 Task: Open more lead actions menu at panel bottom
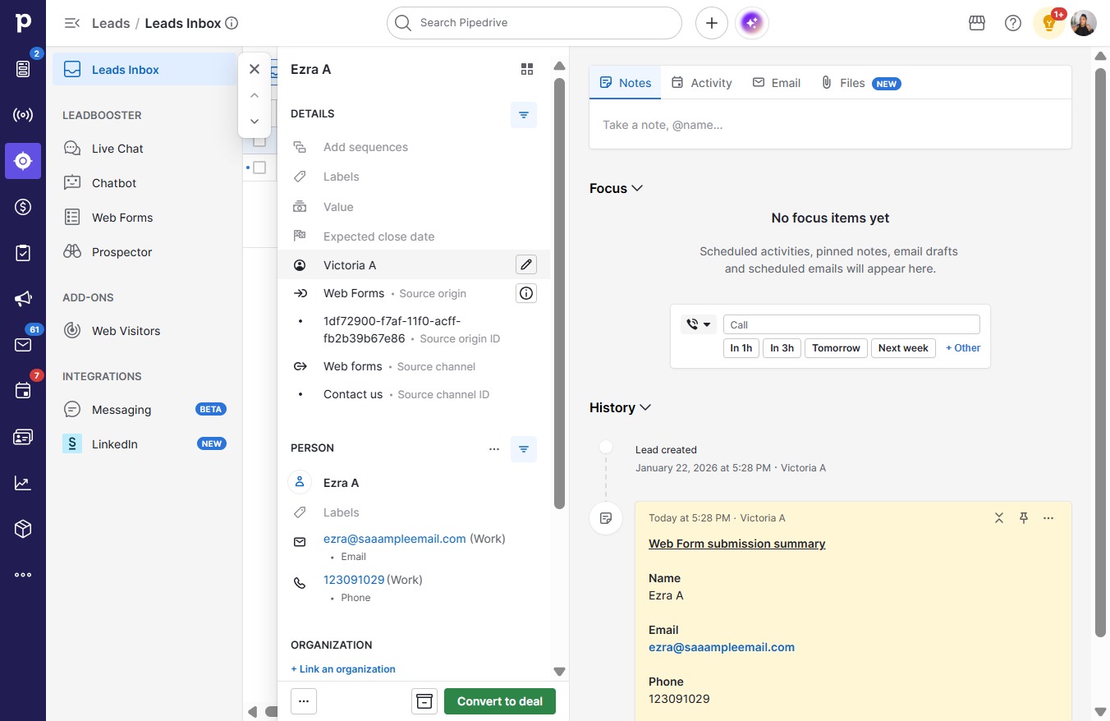click(304, 701)
